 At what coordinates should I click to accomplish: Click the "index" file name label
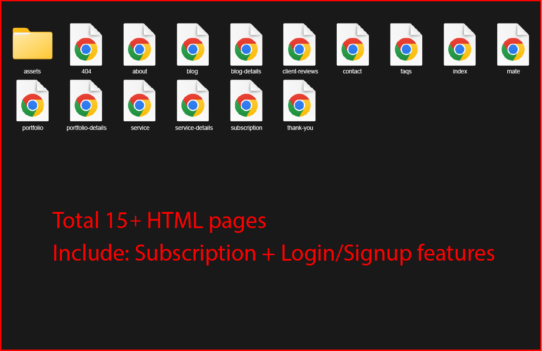point(460,71)
